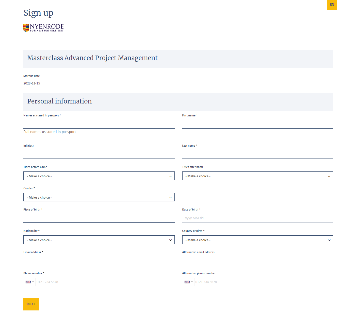Click the Names as stated in passport field
358x332 pixels.
(x=99, y=124)
